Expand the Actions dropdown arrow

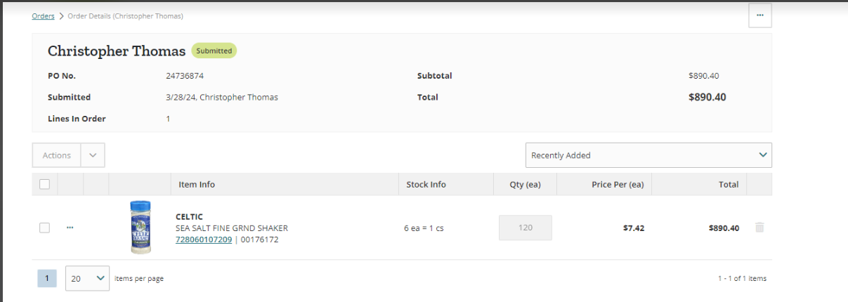click(x=93, y=155)
